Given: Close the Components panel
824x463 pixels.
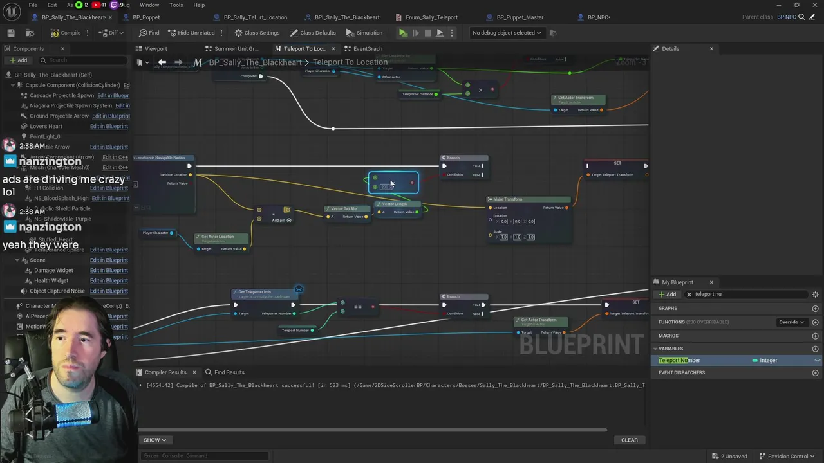Looking at the screenshot, I should point(62,48).
